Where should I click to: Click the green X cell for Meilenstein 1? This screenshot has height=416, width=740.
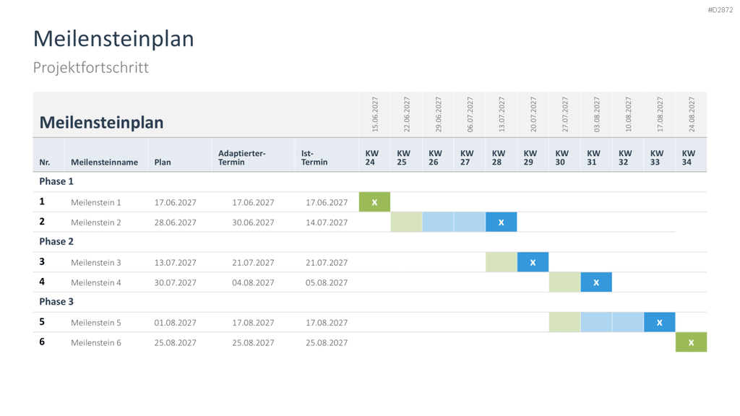[x=375, y=202]
